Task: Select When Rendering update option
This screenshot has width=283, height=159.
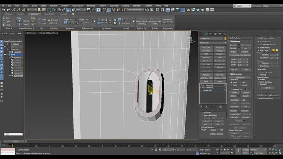Action: coord(258,82)
